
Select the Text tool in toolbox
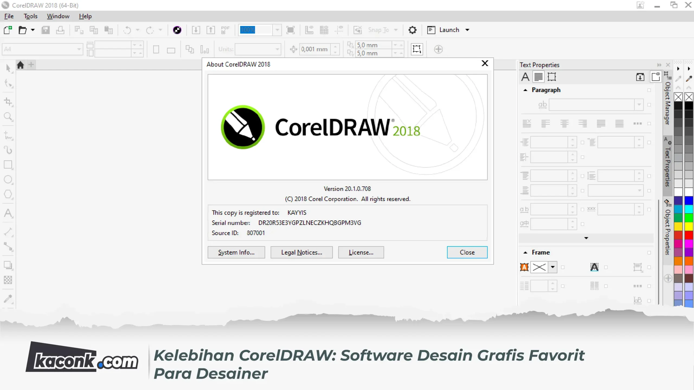click(x=8, y=213)
